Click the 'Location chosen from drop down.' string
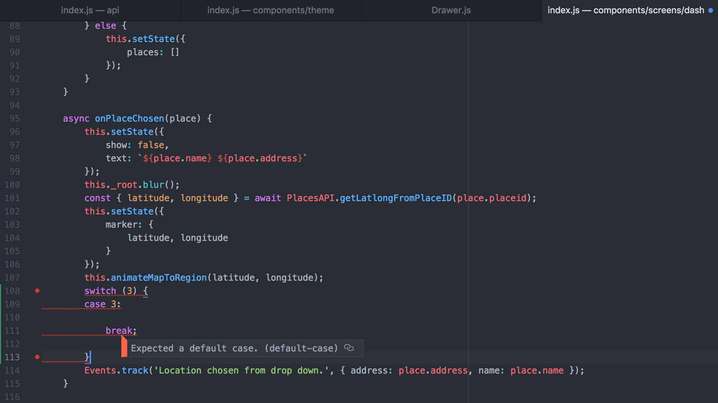 (242, 371)
